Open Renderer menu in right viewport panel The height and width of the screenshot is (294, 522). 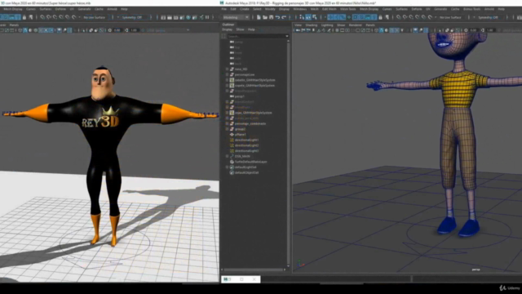coord(356,25)
